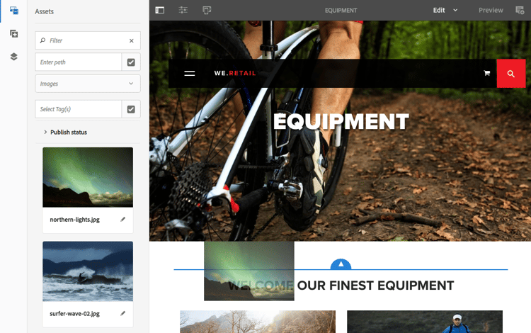
Task: Open the bare trees product image
Action: click(x=258, y=322)
